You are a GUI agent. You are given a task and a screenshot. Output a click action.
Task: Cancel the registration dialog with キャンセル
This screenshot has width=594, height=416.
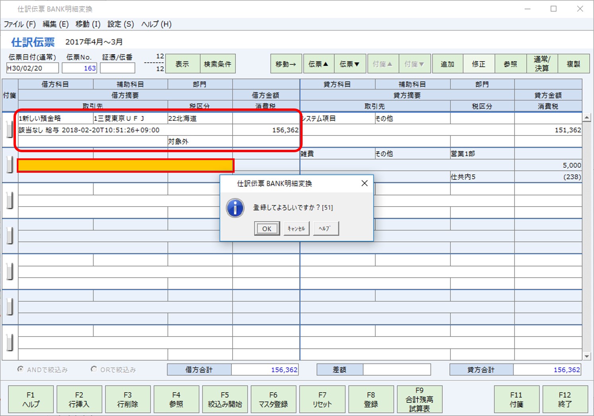pos(296,228)
